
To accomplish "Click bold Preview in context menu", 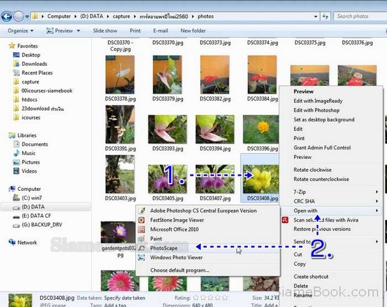I will 303,92.
